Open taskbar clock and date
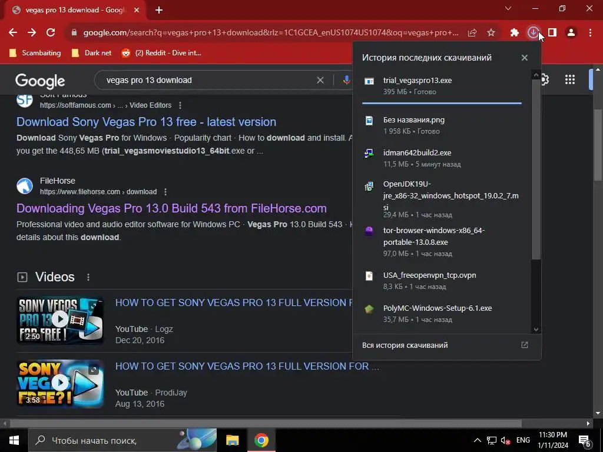The height and width of the screenshot is (452, 603). tap(553, 440)
